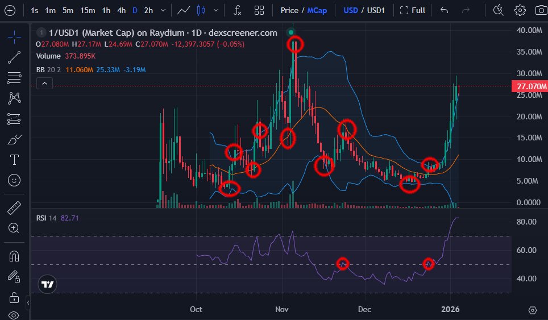Select the brush drawing tool

pyautogui.click(x=14, y=140)
